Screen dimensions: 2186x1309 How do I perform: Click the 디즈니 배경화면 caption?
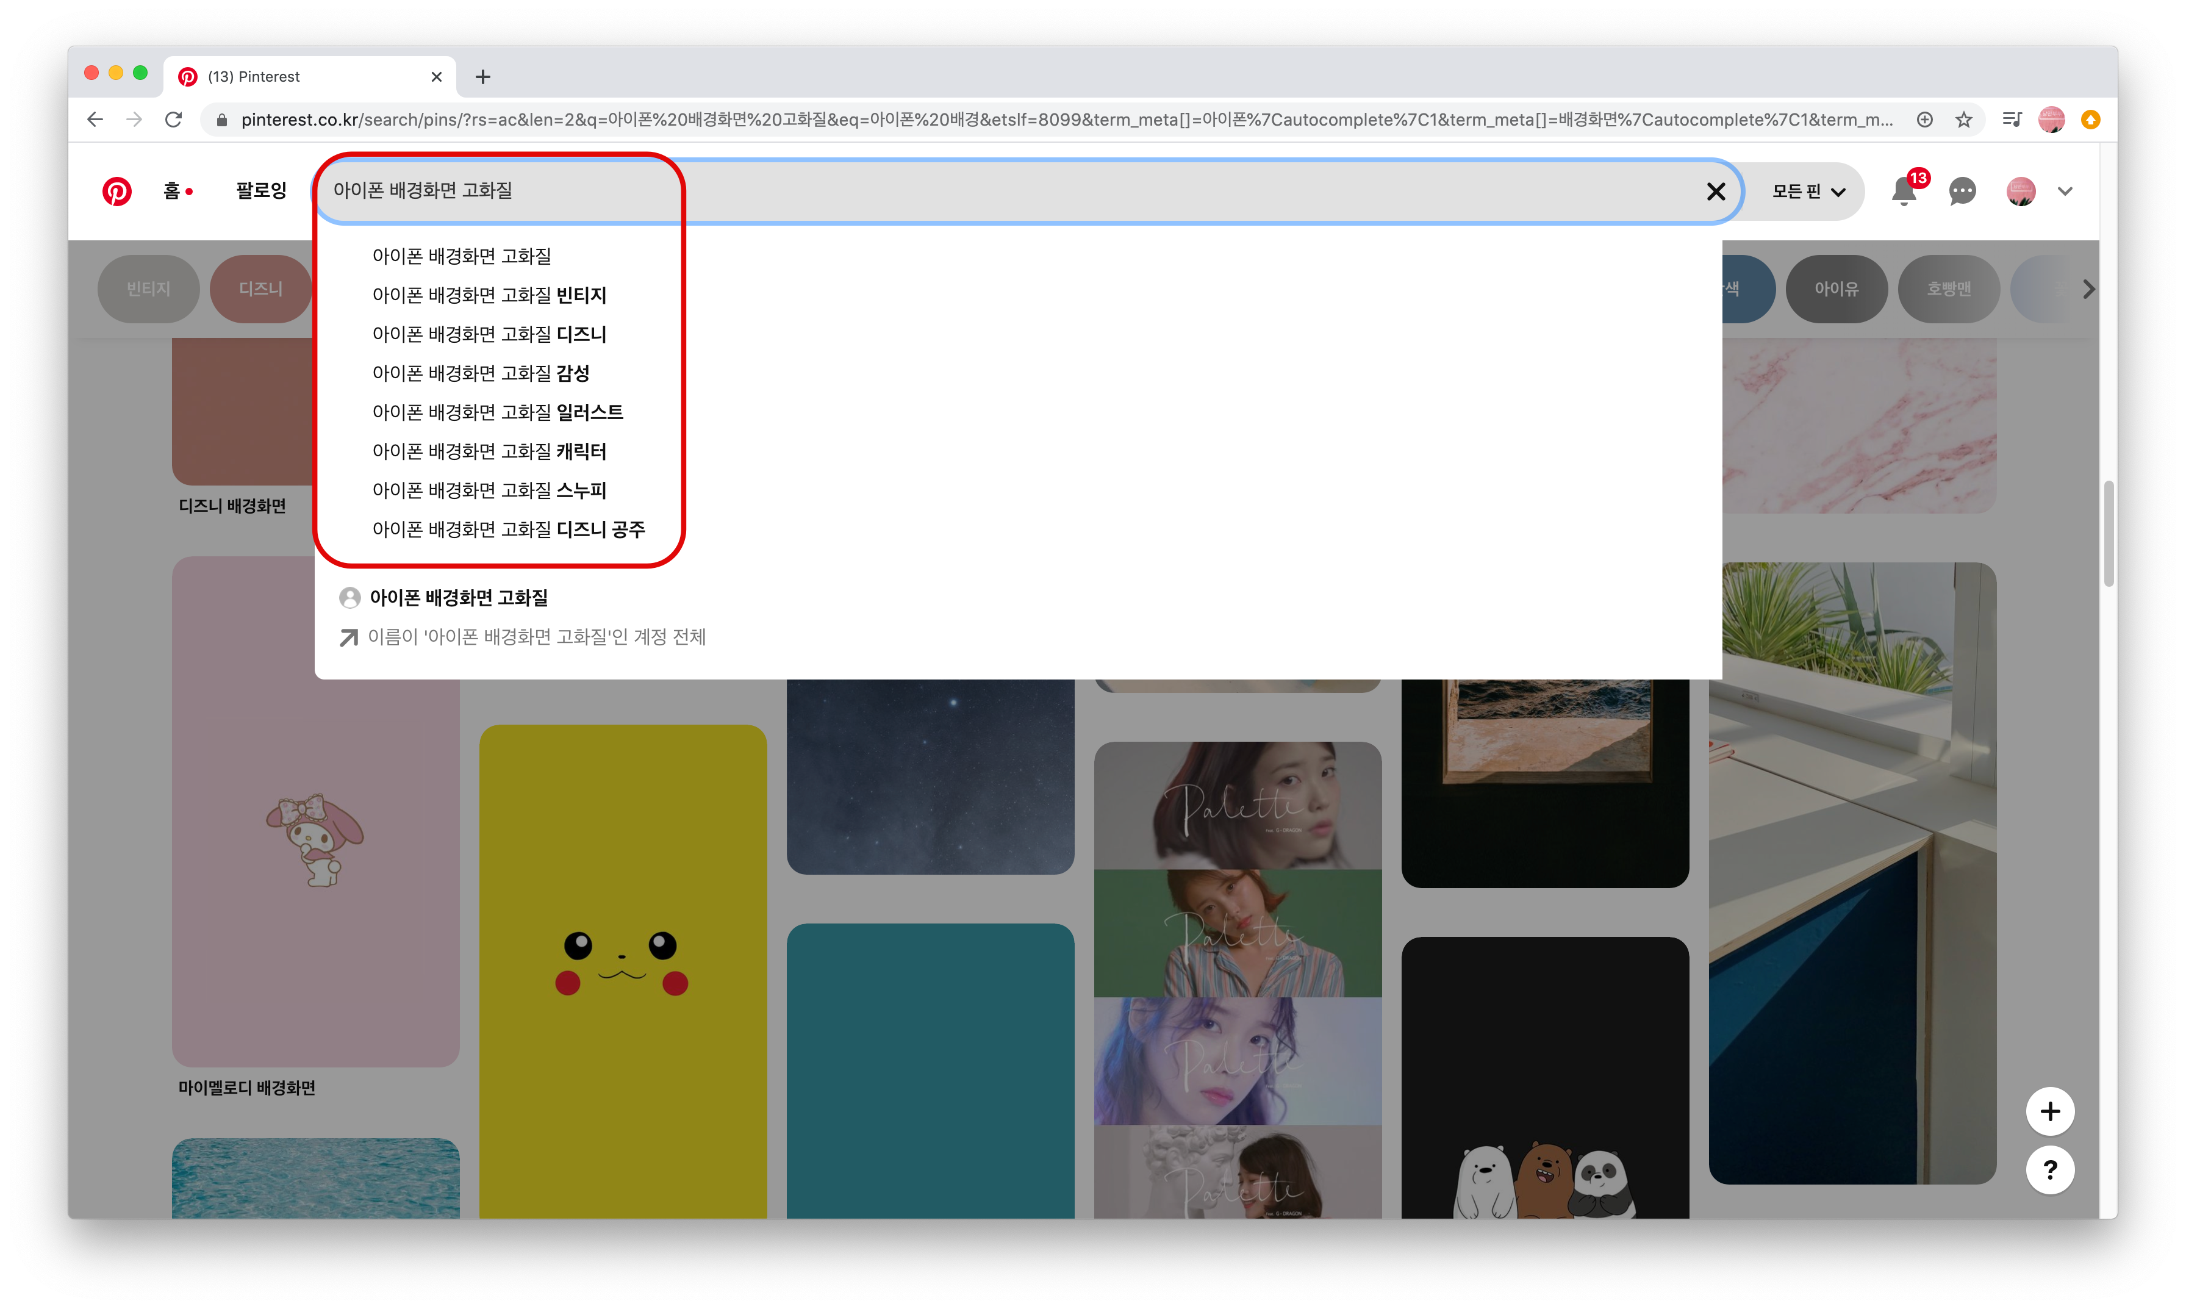[232, 506]
